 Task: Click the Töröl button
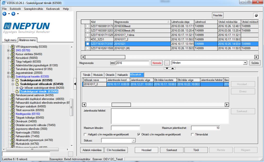pyautogui.click(x=196, y=150)
